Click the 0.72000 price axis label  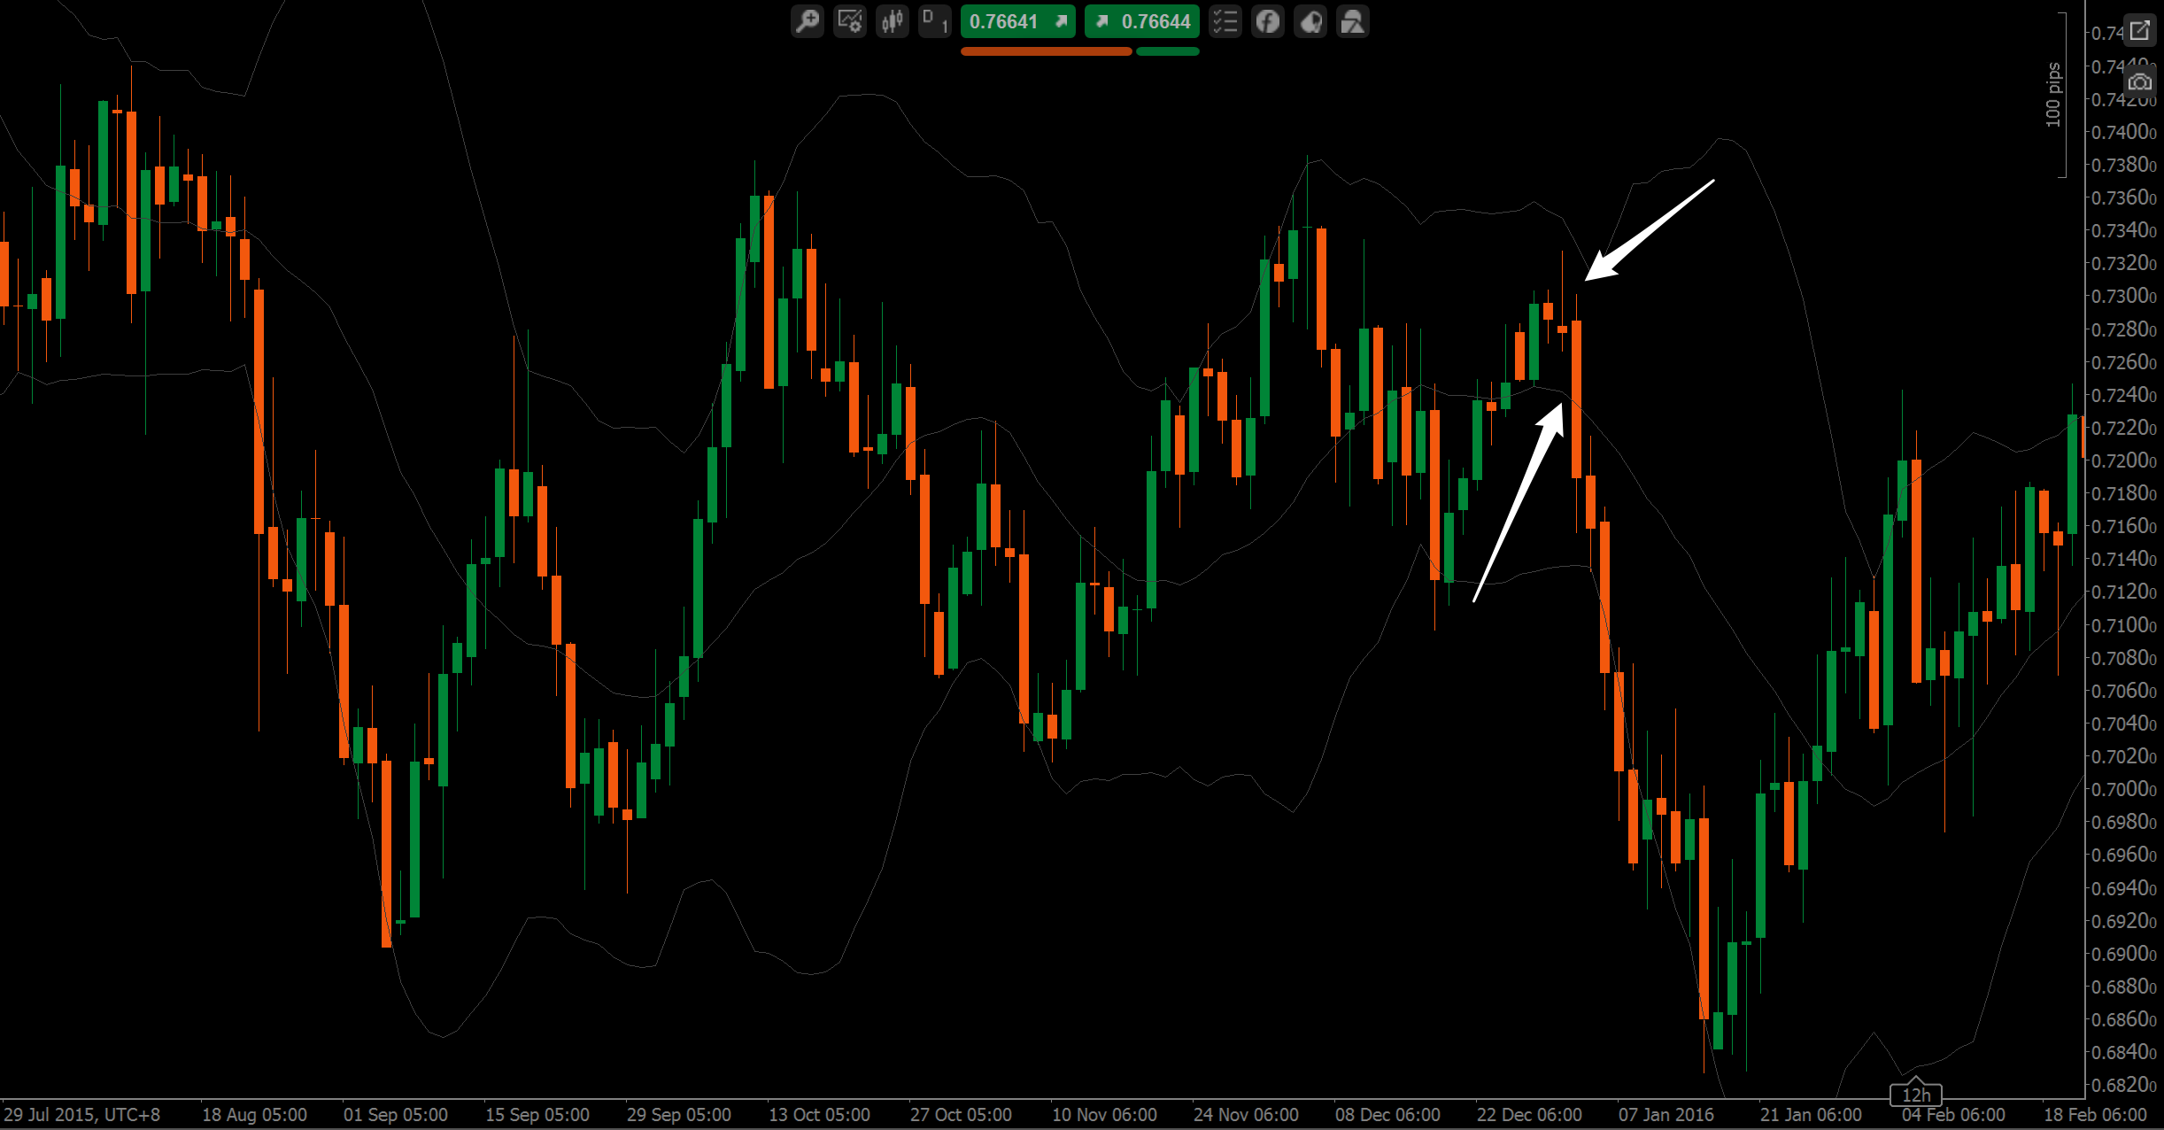click(2123, 461)
